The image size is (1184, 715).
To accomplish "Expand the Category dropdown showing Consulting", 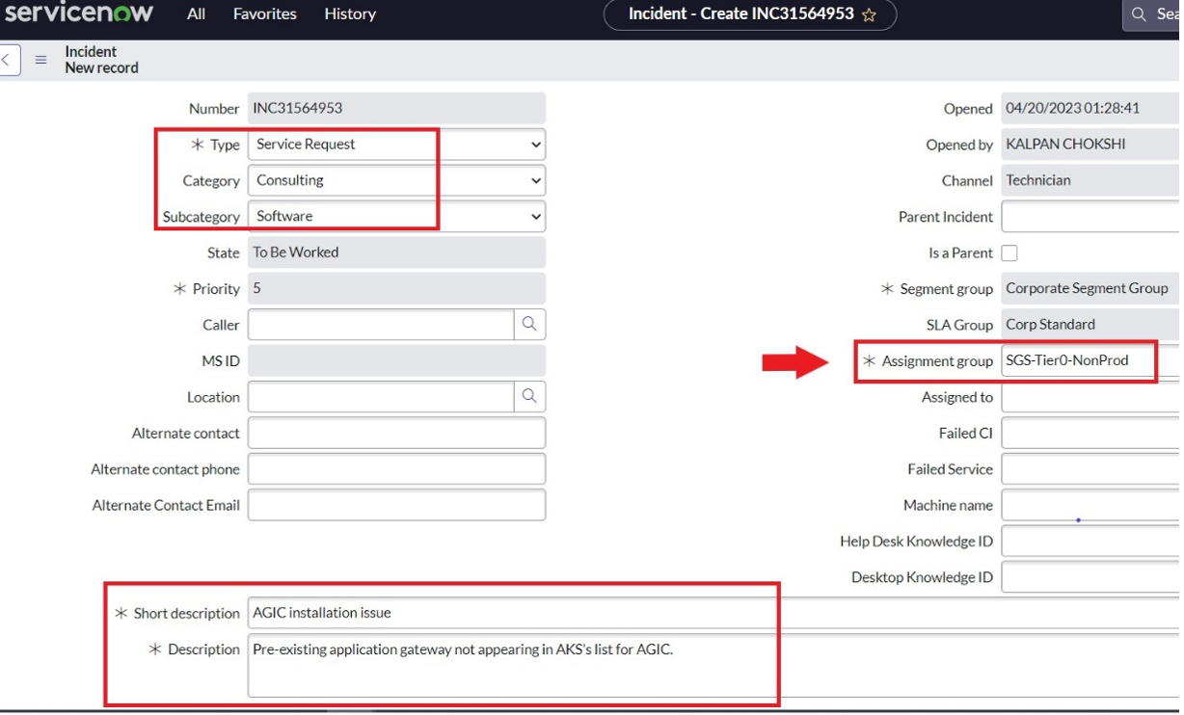I will tap(396, 180).
